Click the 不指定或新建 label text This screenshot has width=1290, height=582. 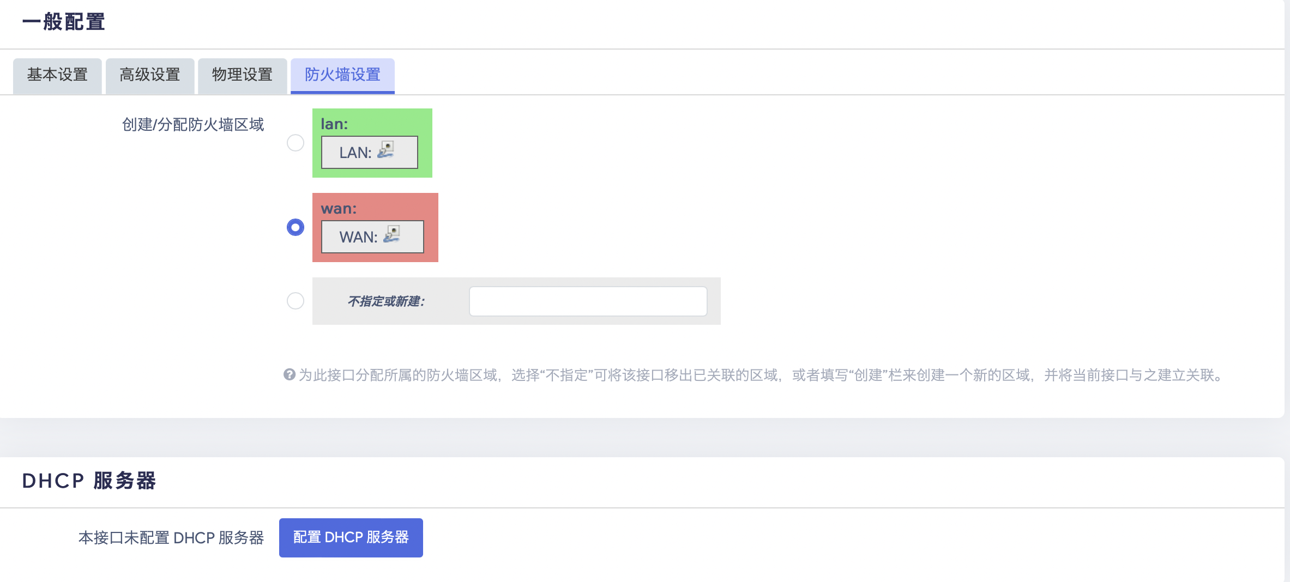pyautogui.click(x=386, y=301)
